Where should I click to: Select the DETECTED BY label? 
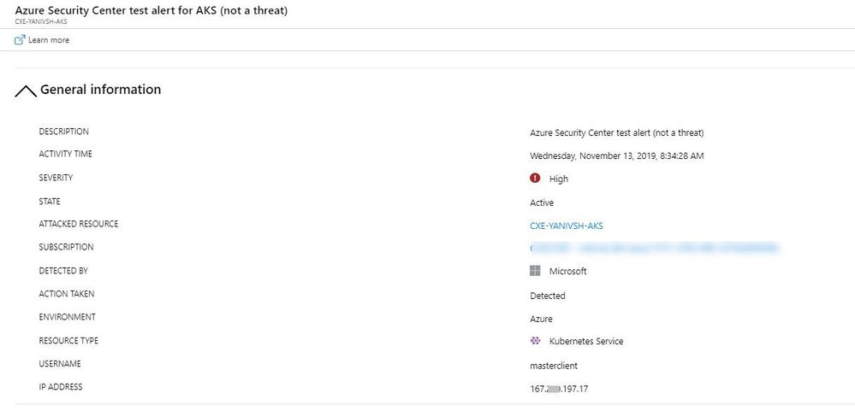point(63,271)
